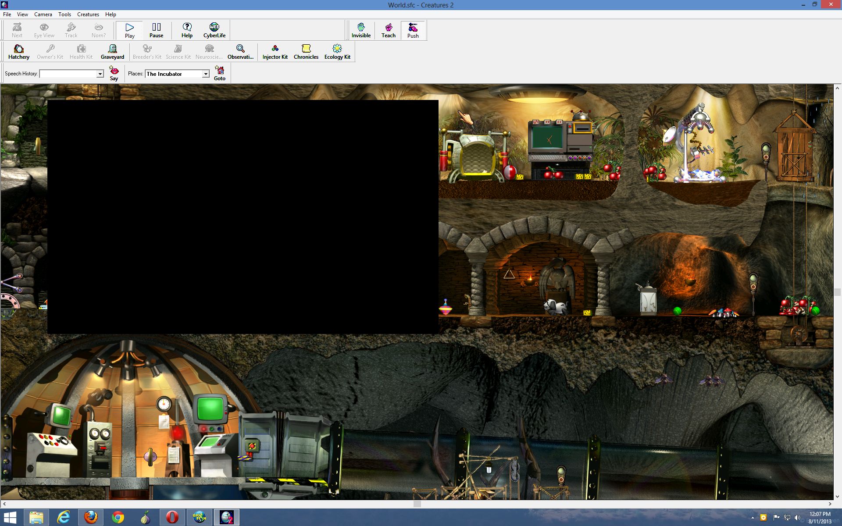Open the Breeder's Kit
The width and height of the screenshot is (842, 526).
(x=147, y=52)
